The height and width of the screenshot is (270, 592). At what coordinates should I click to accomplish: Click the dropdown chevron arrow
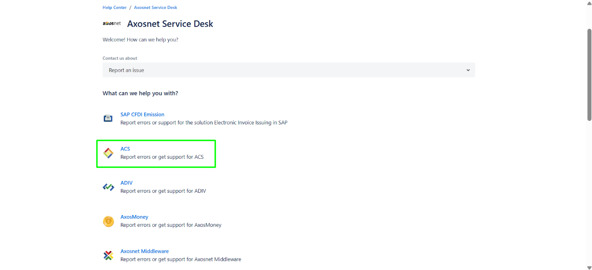coord(468,70)
